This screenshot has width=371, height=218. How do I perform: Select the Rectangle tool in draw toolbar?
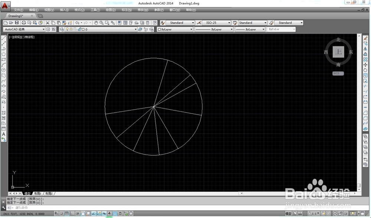4,59
